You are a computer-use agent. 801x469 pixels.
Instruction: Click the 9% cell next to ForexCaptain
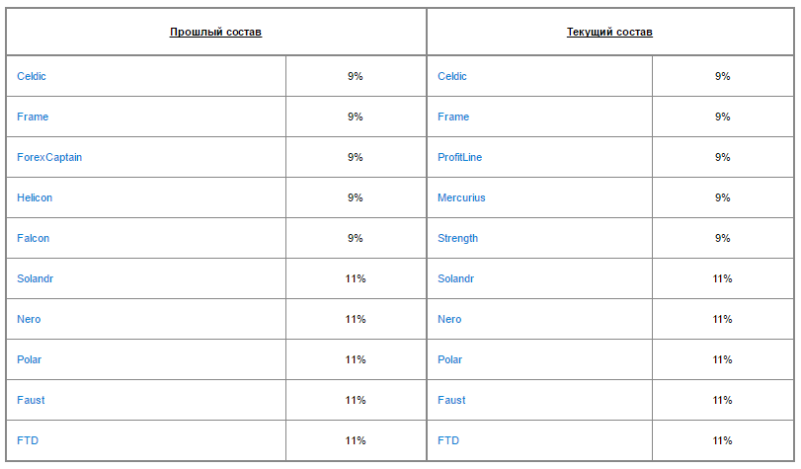pos(356,157)
